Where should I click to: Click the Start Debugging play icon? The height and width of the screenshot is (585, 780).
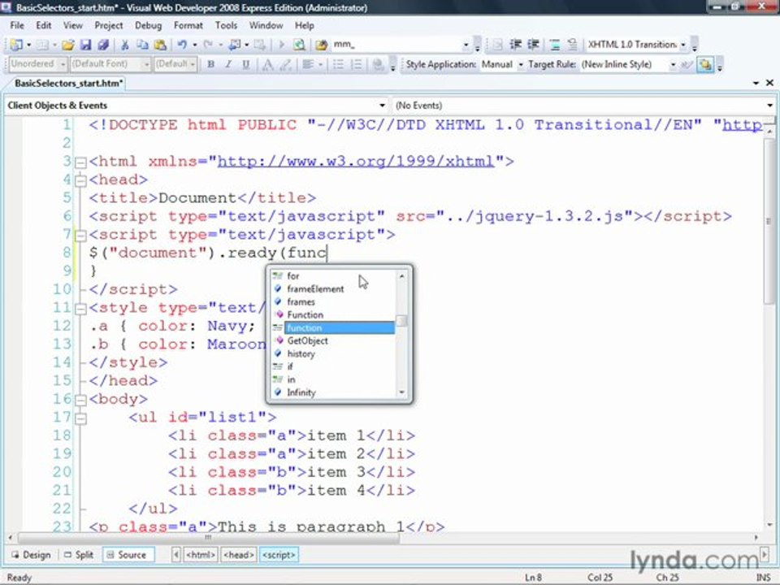click(x=282, y=45)
